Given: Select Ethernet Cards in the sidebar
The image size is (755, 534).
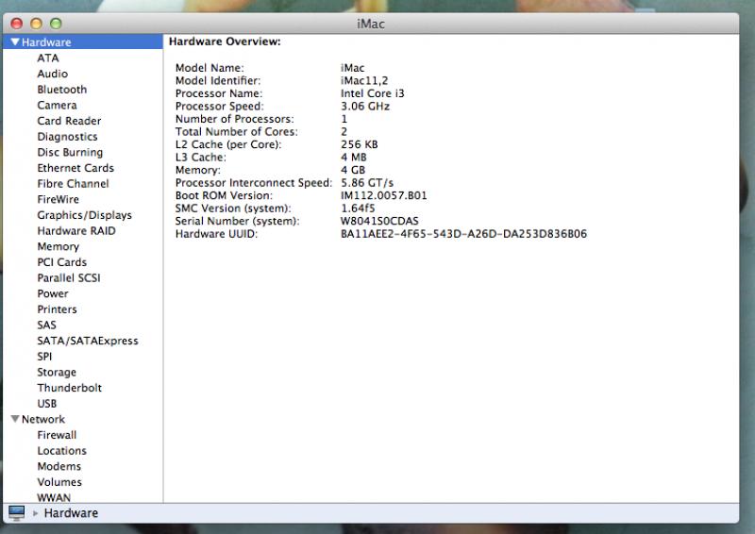Looking at the screenshot, I should tap(75, 168).
